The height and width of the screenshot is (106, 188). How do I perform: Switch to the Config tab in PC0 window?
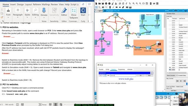[107, 69]
